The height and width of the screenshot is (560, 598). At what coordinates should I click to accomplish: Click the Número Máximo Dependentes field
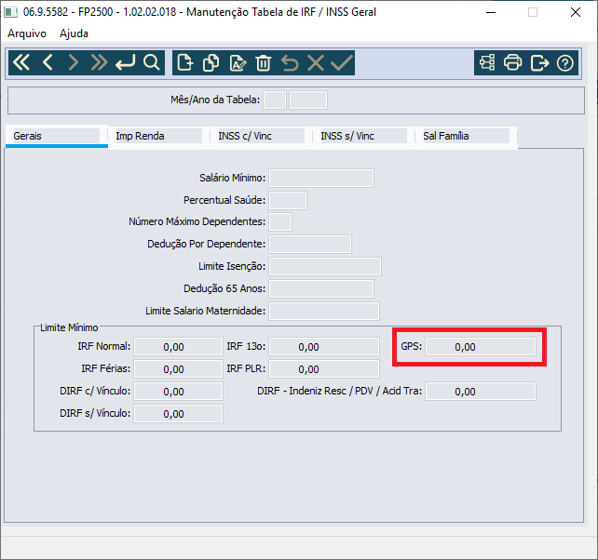(280, 222)
